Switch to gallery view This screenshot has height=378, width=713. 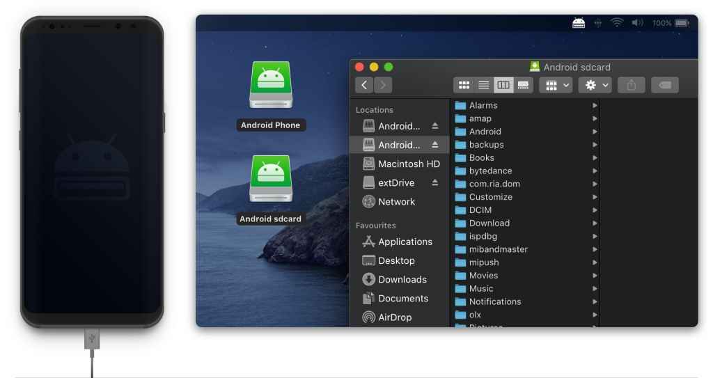pos(524,85)
